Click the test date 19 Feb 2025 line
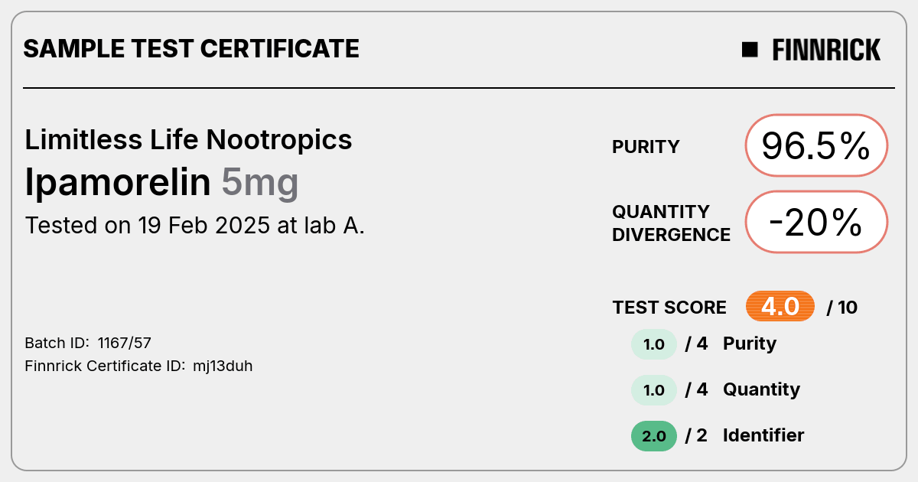This screenshot has width=918, height=482. (195, 226)
